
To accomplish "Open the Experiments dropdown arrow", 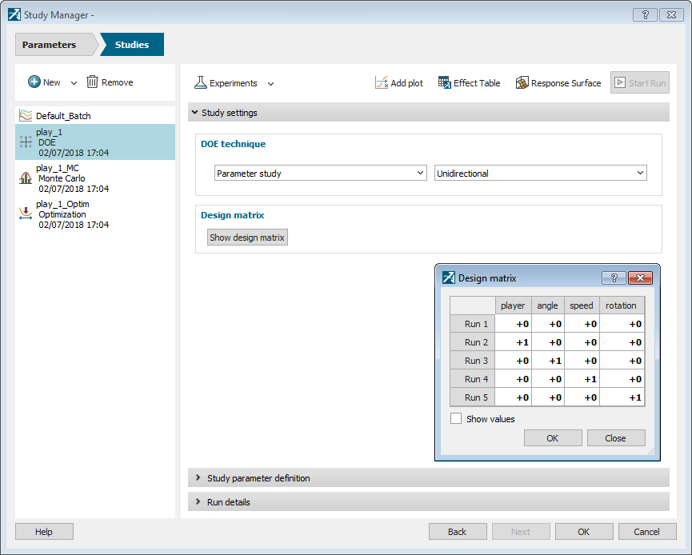I will tap(270, 84).
